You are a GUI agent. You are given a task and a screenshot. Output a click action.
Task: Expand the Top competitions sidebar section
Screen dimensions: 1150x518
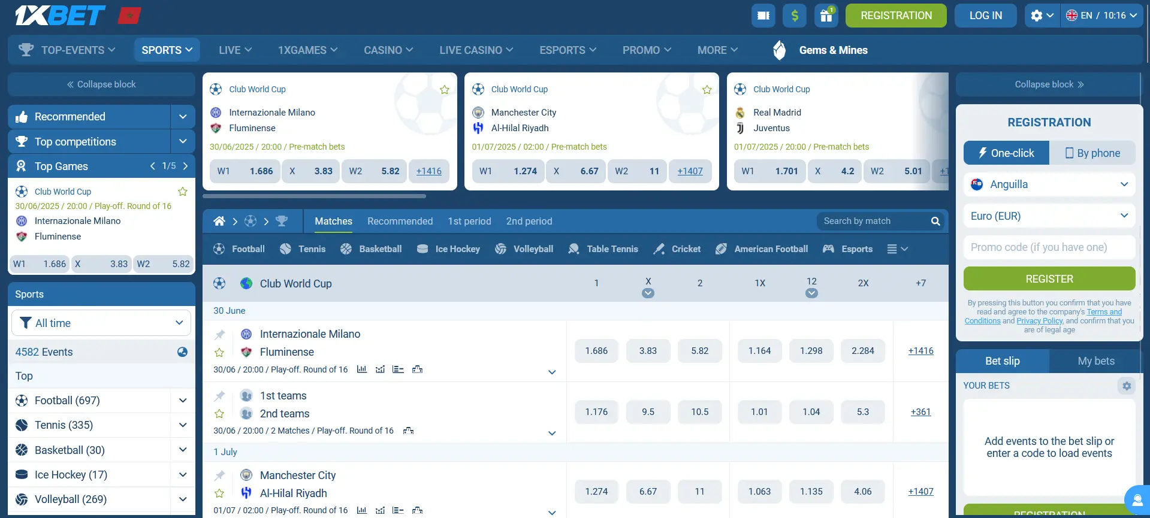click(183, 141)
